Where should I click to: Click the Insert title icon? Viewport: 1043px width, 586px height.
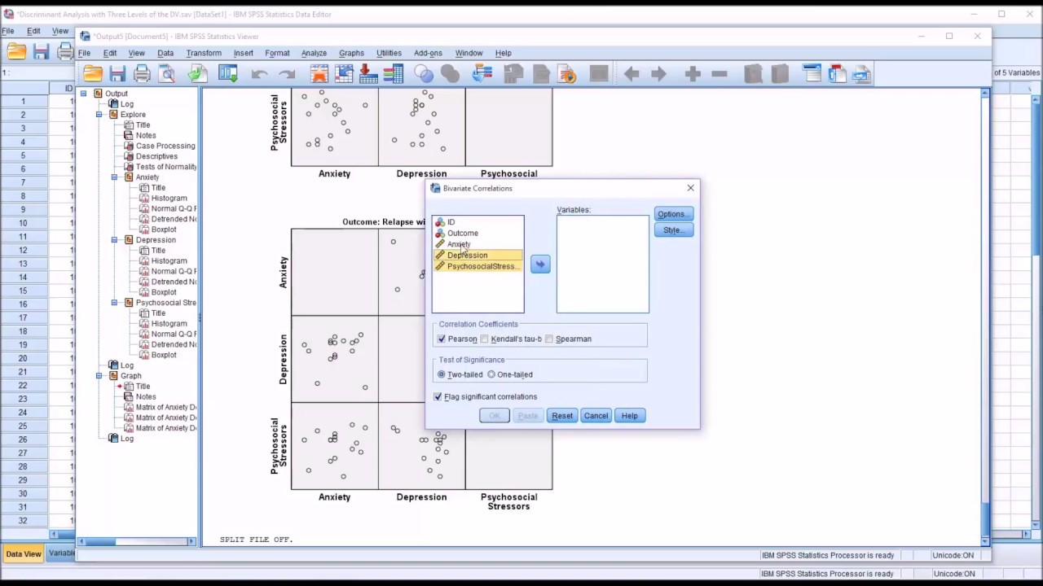(837, 74)
